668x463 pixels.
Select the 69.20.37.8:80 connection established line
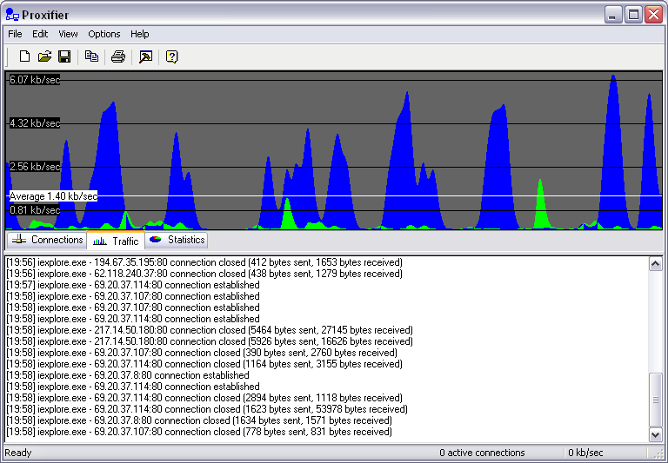tap(128, 375)
